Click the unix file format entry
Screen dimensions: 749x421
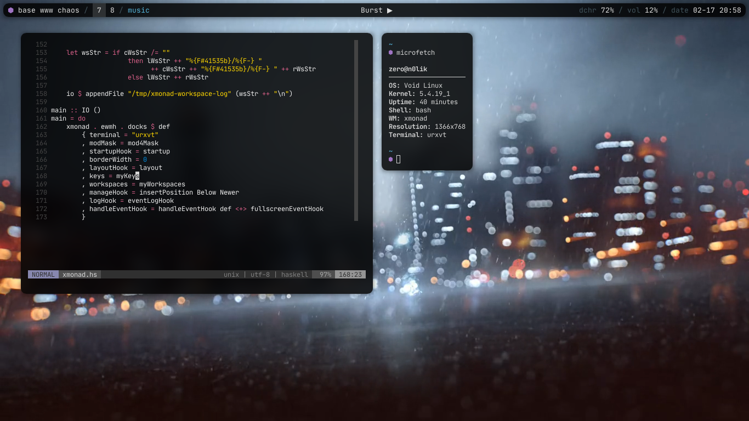click(x=231, y=275)
